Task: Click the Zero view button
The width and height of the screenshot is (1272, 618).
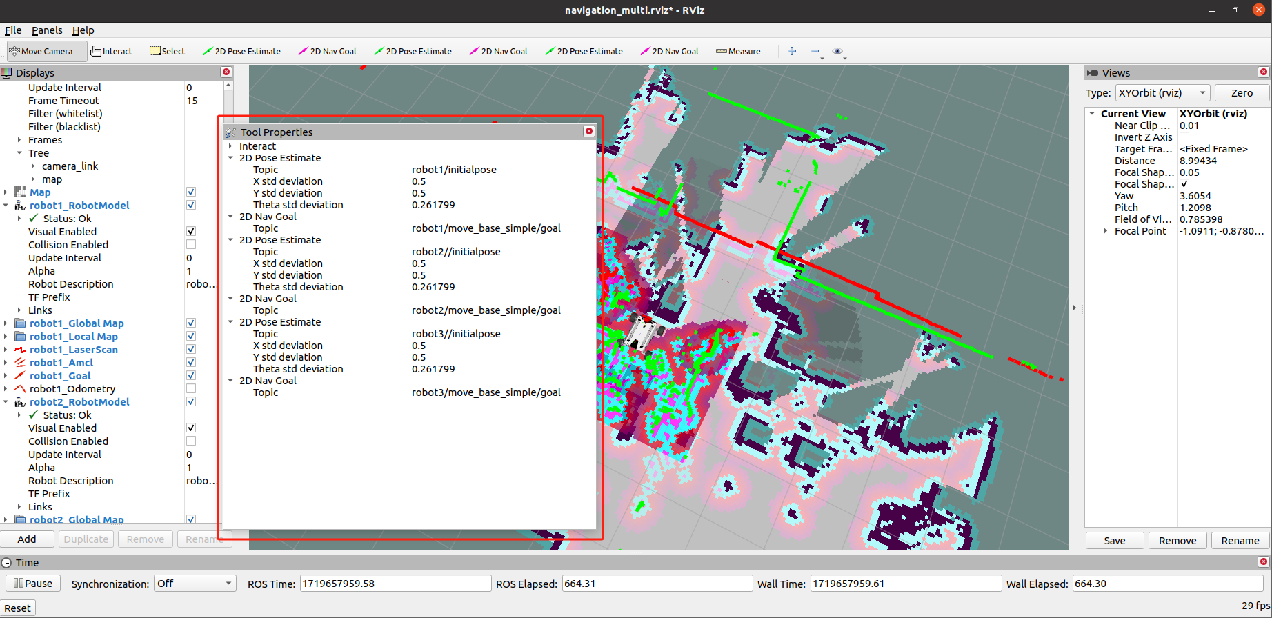Action: (1242, 92)
